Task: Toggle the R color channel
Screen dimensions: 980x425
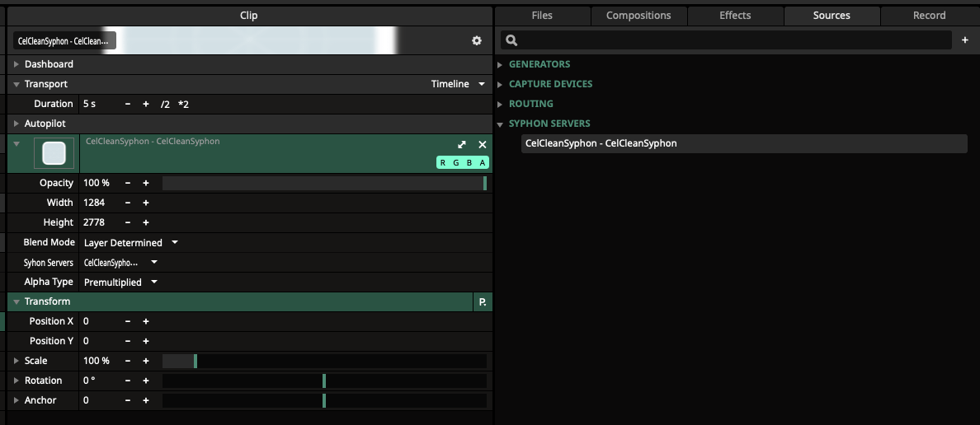Action: tap(444, 163)
